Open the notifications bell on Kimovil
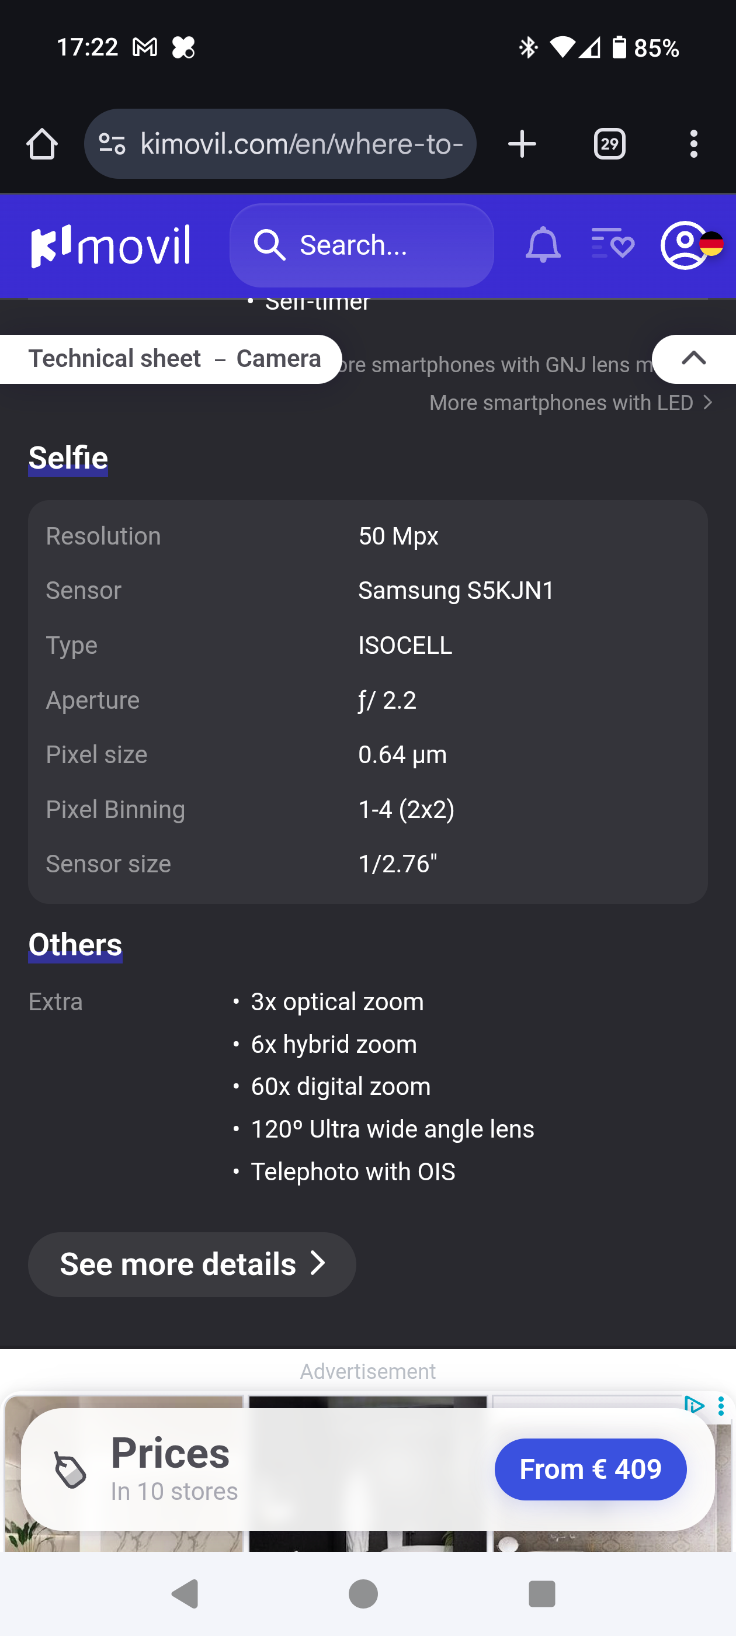The image size is (736, 1636). [543, 245]
